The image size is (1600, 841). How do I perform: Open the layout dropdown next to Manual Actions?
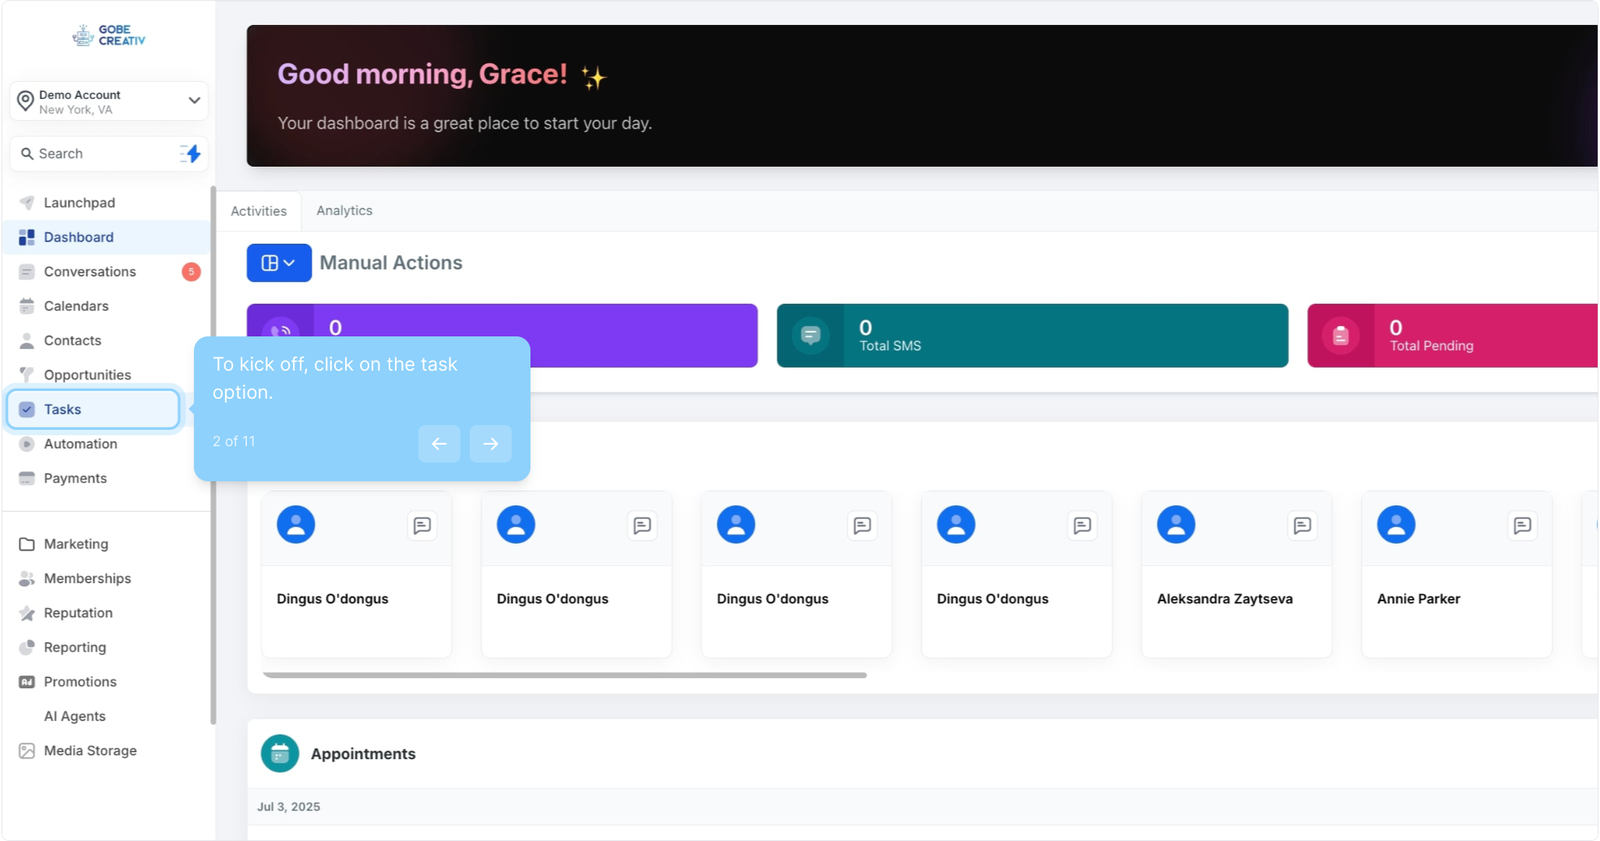click(x=278, y=263)
